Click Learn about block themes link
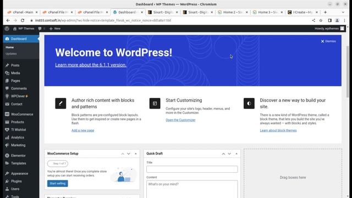Viewport: 352px width, 198px height. pyautogui.click(x=278, y=130)
